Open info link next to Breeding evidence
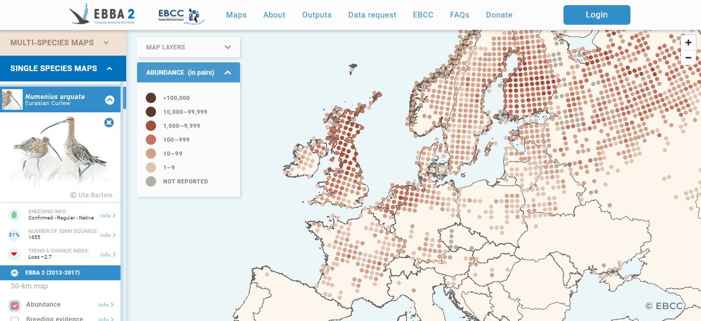701x321 pixels. point(106,319)
